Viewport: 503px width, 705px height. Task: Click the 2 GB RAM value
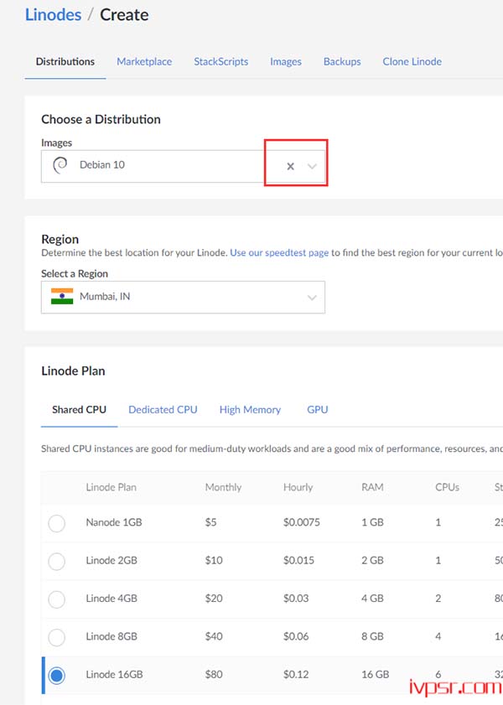coord(373,561)
